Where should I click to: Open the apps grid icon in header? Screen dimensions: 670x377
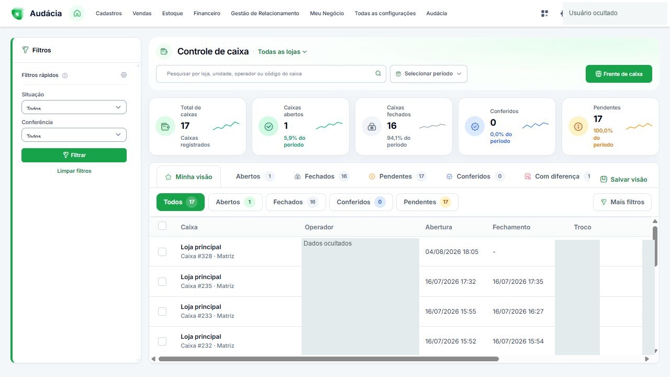pos(544,14)
